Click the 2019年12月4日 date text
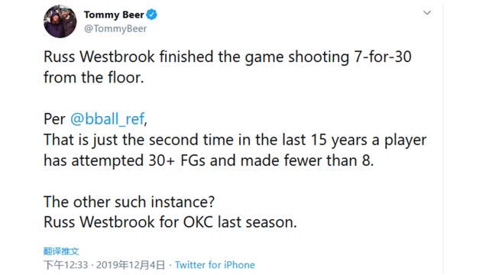 131,265
